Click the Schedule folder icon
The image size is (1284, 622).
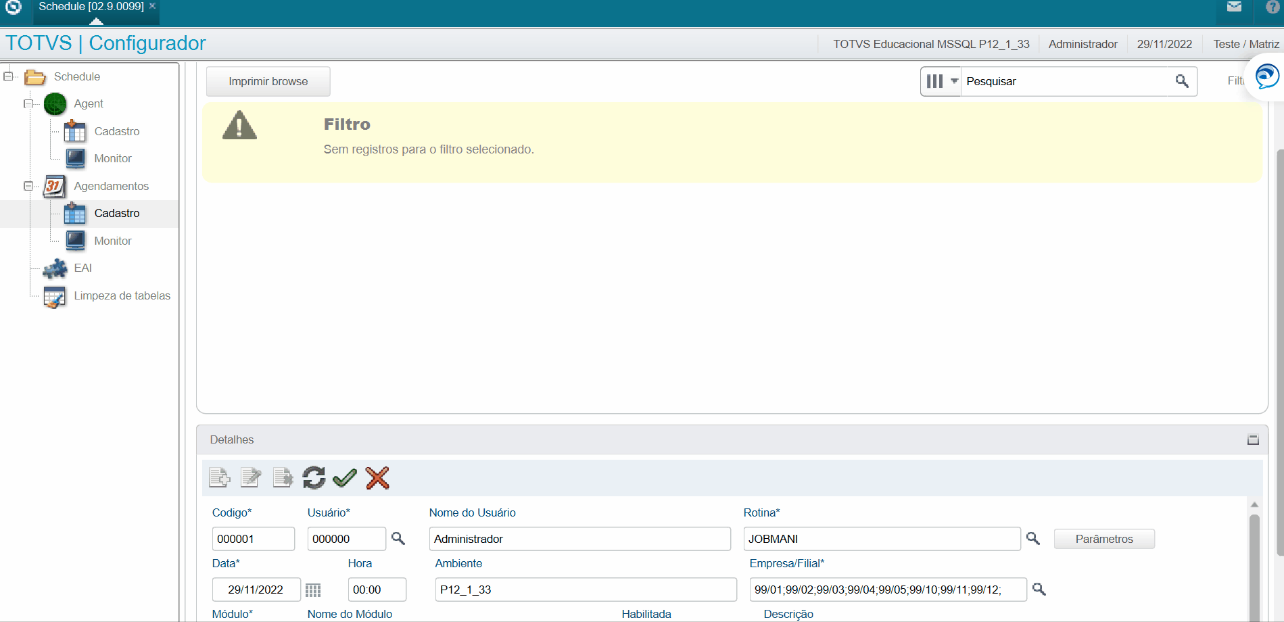(34, 76)
